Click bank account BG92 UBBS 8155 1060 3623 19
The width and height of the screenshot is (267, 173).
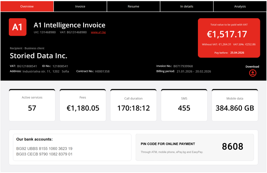(44, 149)
